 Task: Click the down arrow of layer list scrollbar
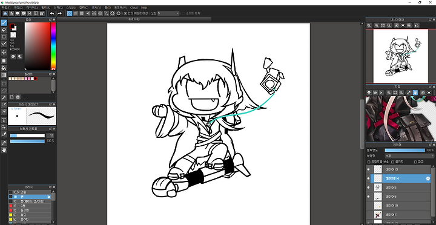[432, 223]
